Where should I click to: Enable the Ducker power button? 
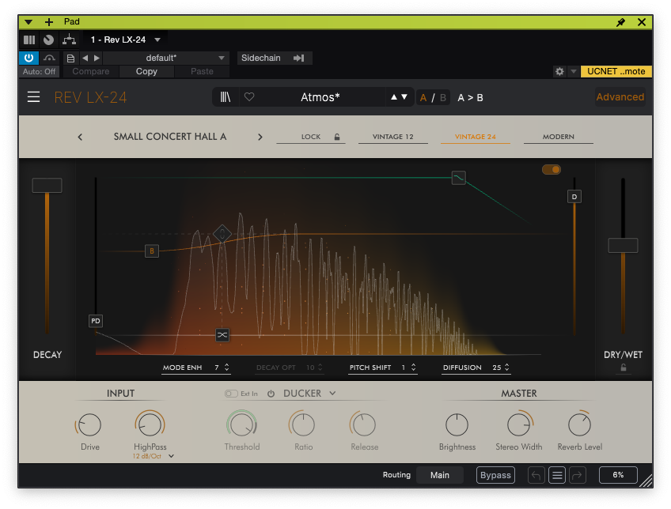tap(271, 394)
